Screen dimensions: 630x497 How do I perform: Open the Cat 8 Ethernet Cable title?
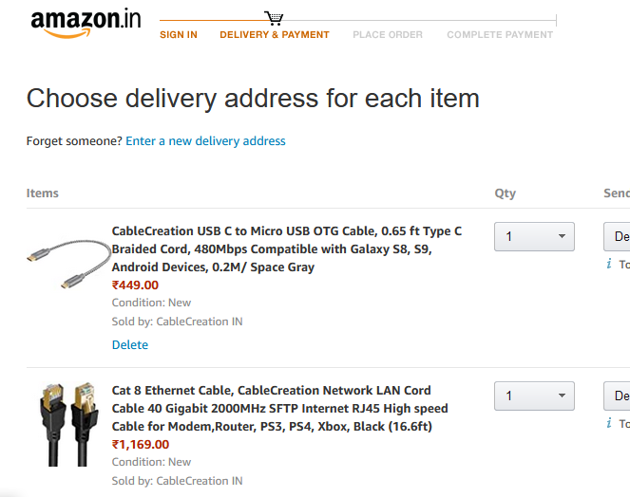279,409
